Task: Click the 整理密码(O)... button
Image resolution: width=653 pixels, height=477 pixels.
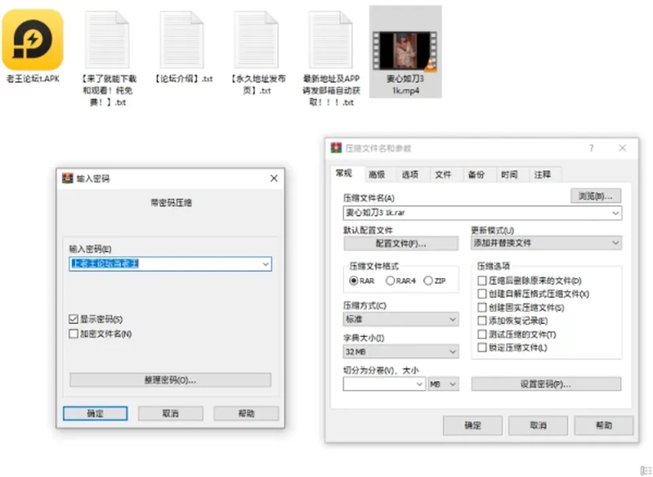Action: (x=170, y=380)
